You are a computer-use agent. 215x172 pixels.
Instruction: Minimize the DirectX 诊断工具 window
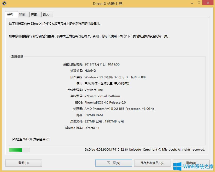[192, 3]
